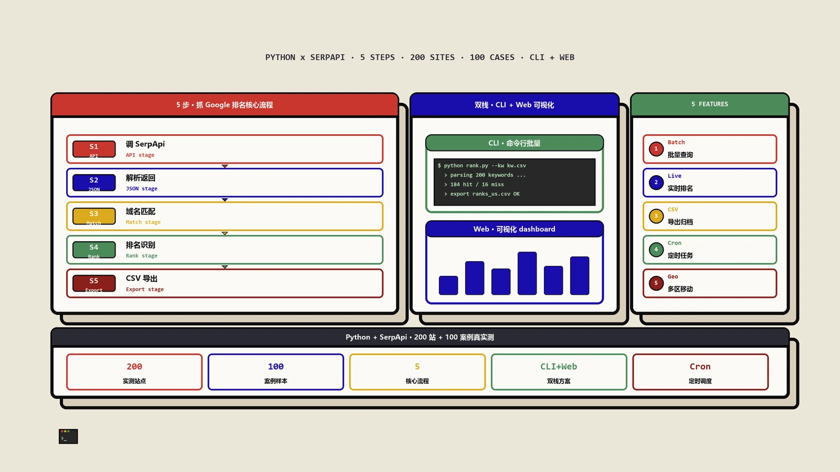Click the red number 1 circle beside Batch
Viewport: 840px width, 472px height.
656,149
